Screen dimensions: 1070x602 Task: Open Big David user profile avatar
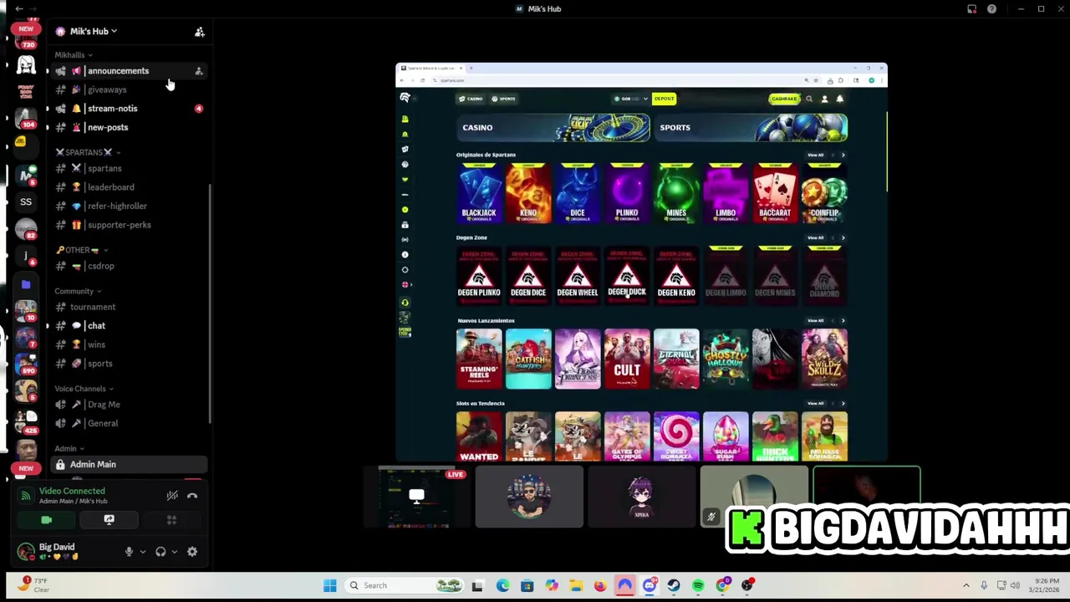click(26, 551)
